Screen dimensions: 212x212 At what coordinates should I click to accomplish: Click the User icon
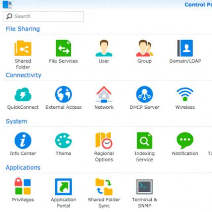104,49
